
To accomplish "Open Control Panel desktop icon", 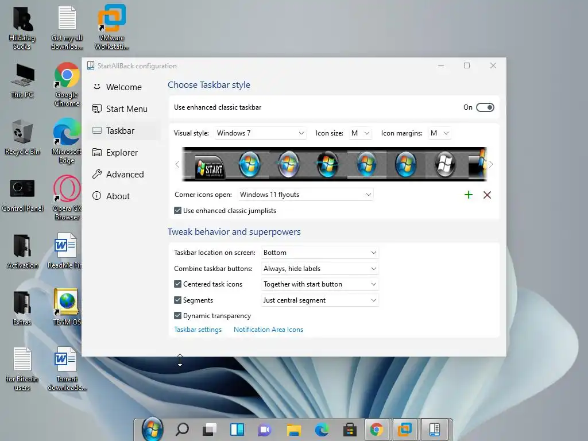I will pos(22,195).
